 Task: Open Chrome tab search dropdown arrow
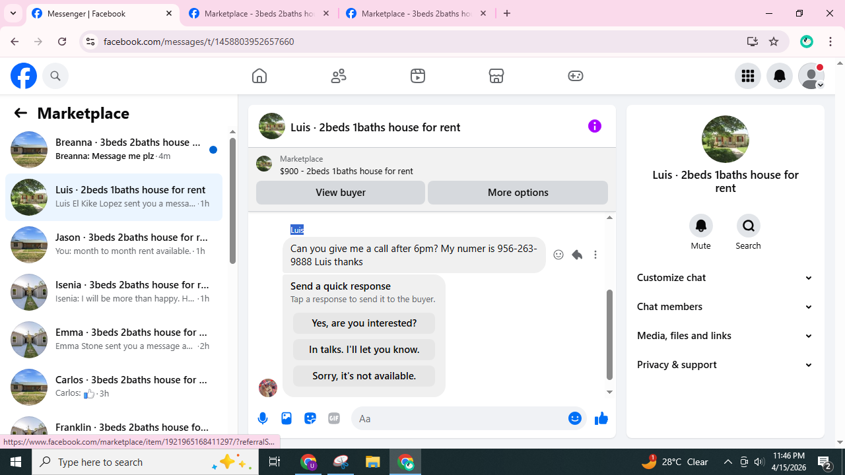coord(13,13)
